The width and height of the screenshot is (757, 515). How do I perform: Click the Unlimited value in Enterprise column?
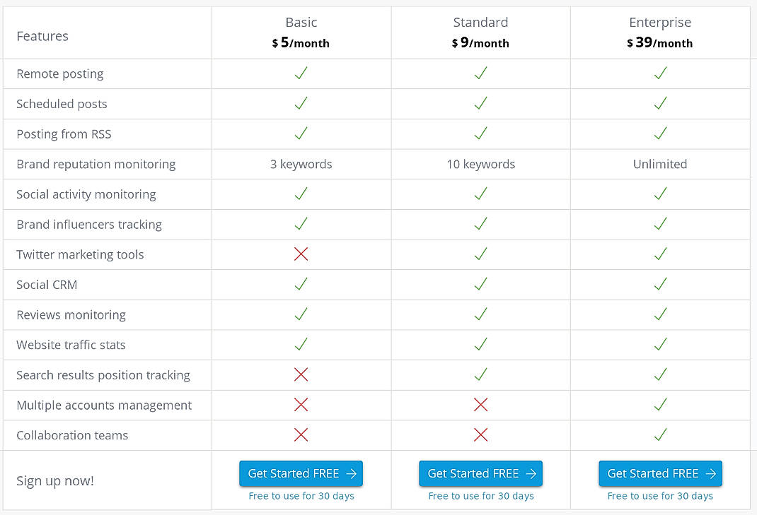(x=660, y=164)
